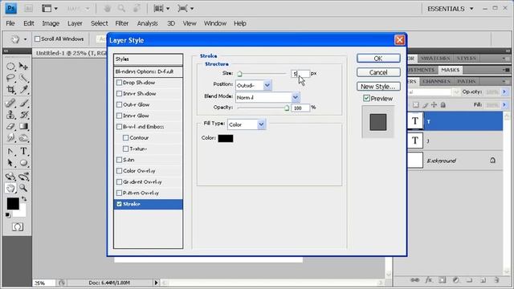Toggle Scroll All Windows checkbox
The height and width of the screenshot is (289, 514).
click(x=38, y=39)
